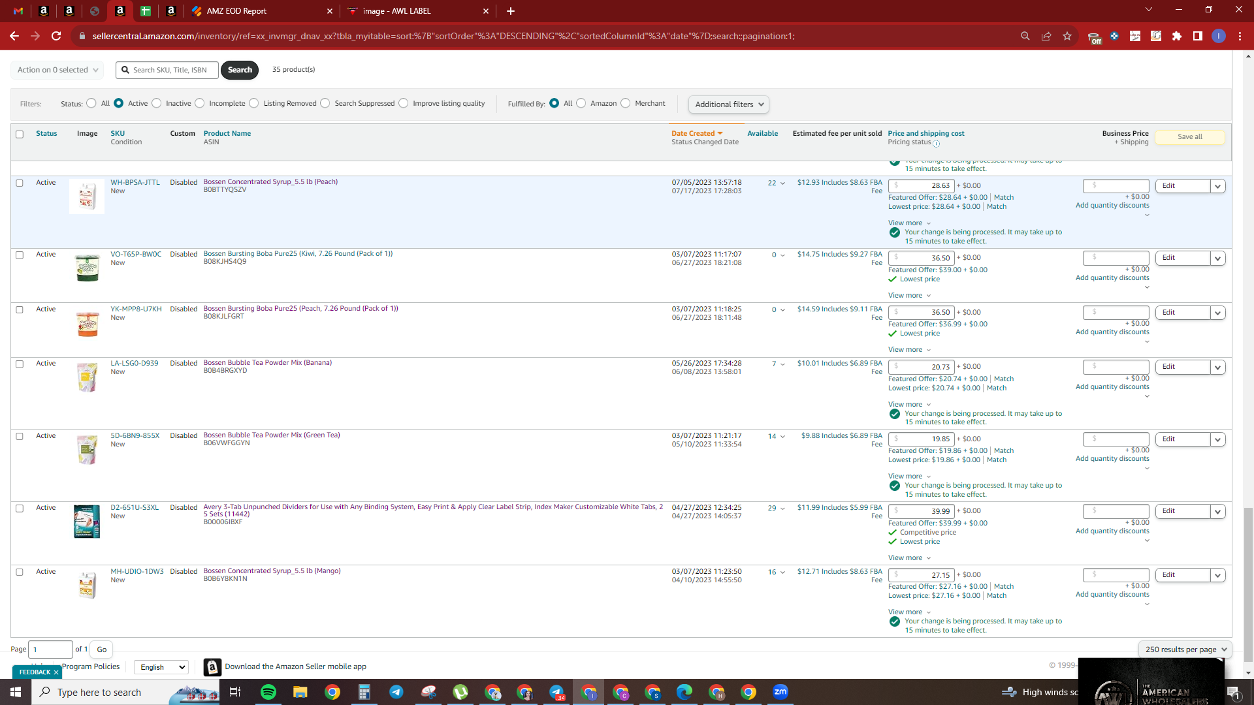
Task: Sort by the Product Name column header
Action: coord(227,133)
